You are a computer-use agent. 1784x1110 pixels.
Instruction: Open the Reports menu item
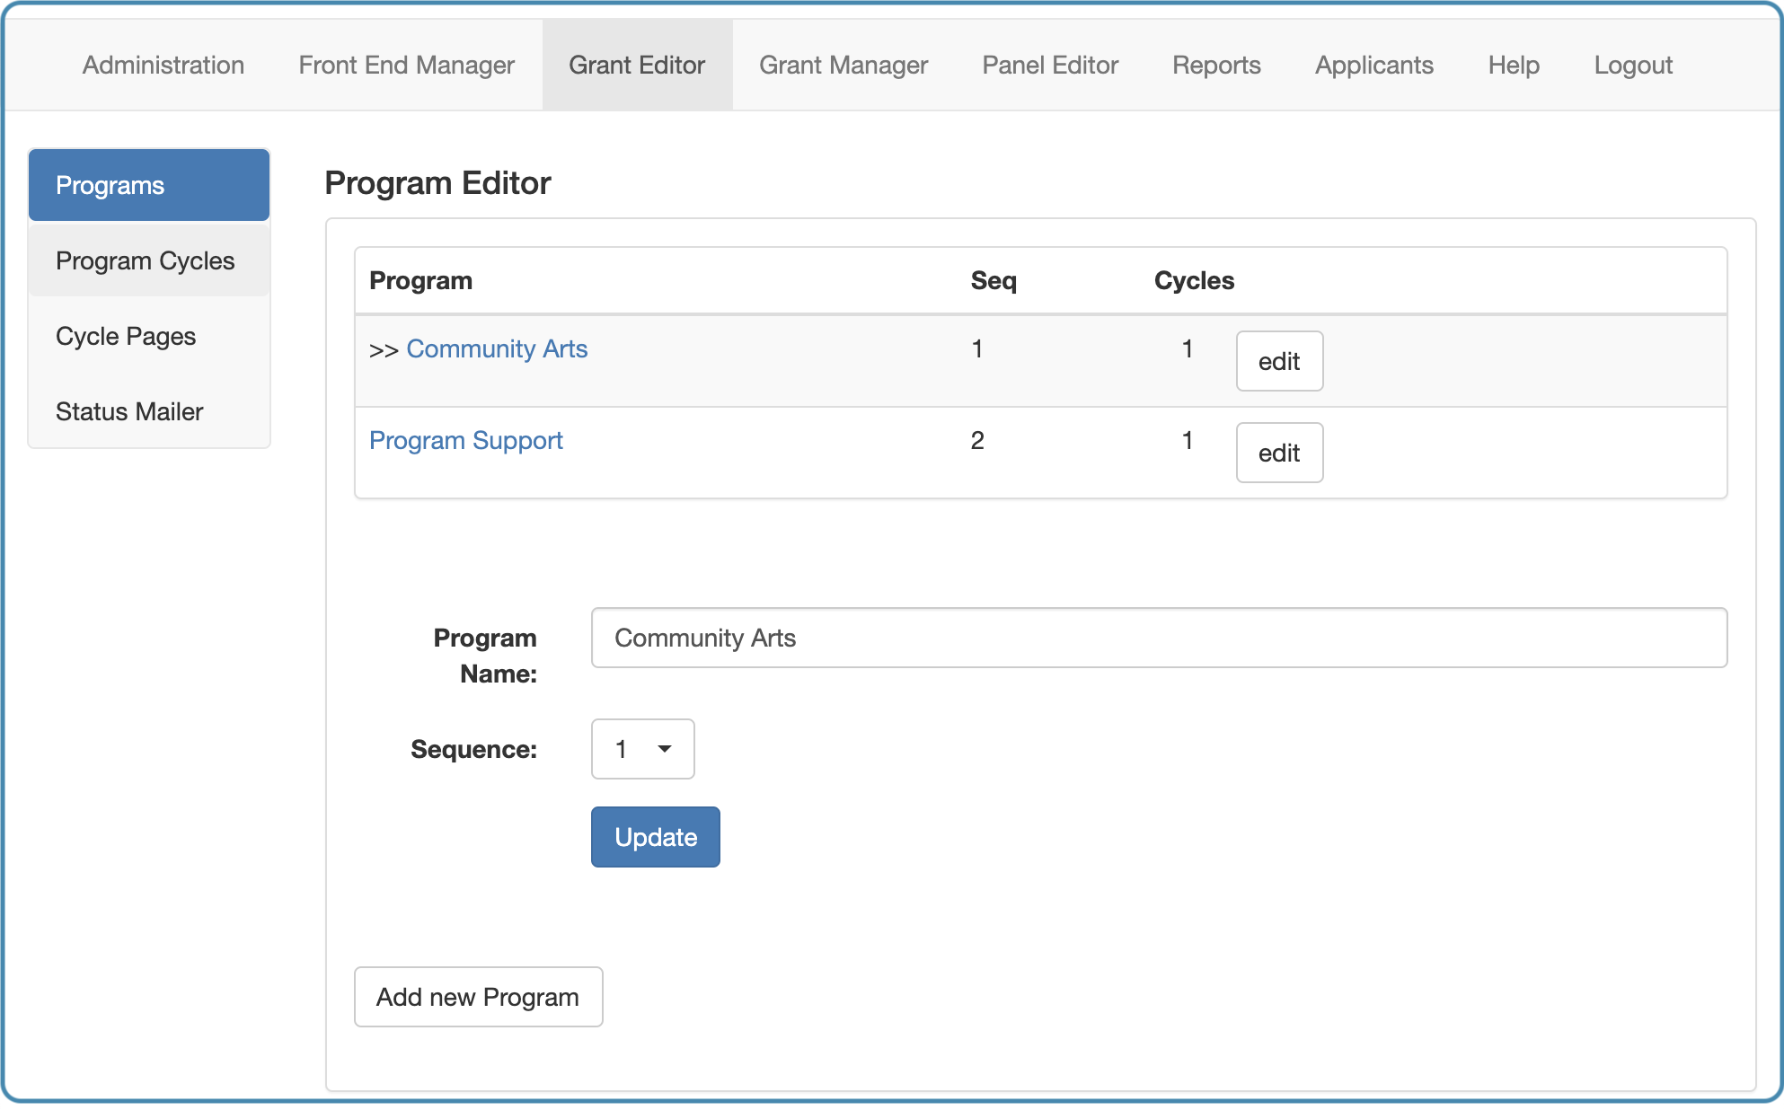pyautogui.click(x=1216, y=66)
